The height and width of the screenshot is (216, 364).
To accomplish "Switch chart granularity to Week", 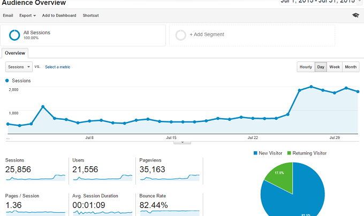I will tap(335, 67).
